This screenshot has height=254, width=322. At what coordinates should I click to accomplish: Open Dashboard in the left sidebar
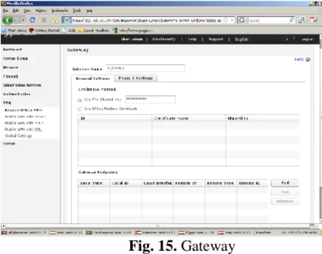[13, 49]
